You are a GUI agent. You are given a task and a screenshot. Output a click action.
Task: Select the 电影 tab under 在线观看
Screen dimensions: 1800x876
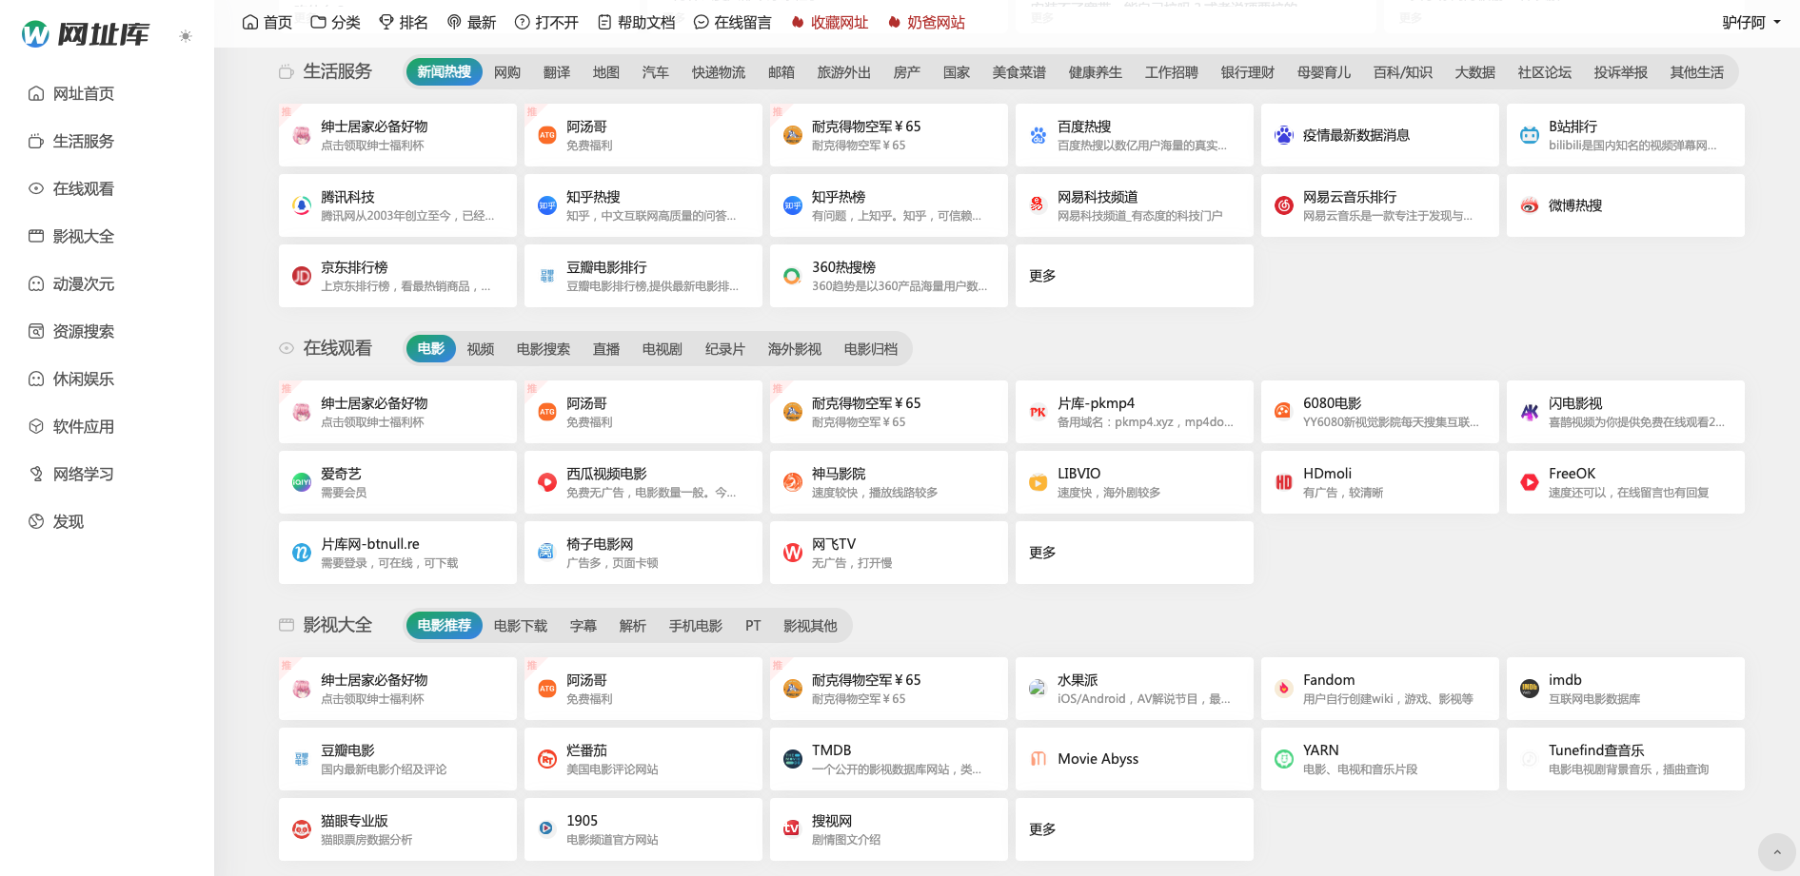(x=431, y=349)
